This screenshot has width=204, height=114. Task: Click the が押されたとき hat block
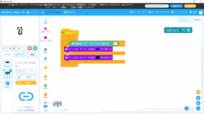[70, 33]
